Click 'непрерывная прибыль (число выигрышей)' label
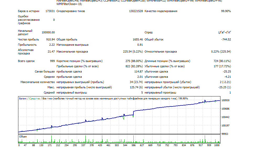269x149 pixels. click(84, 88)
